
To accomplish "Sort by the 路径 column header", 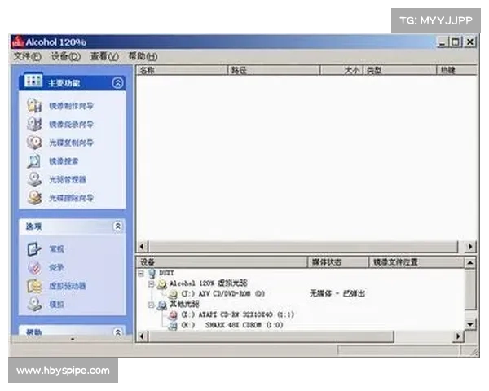I will (x=274, y=70).
